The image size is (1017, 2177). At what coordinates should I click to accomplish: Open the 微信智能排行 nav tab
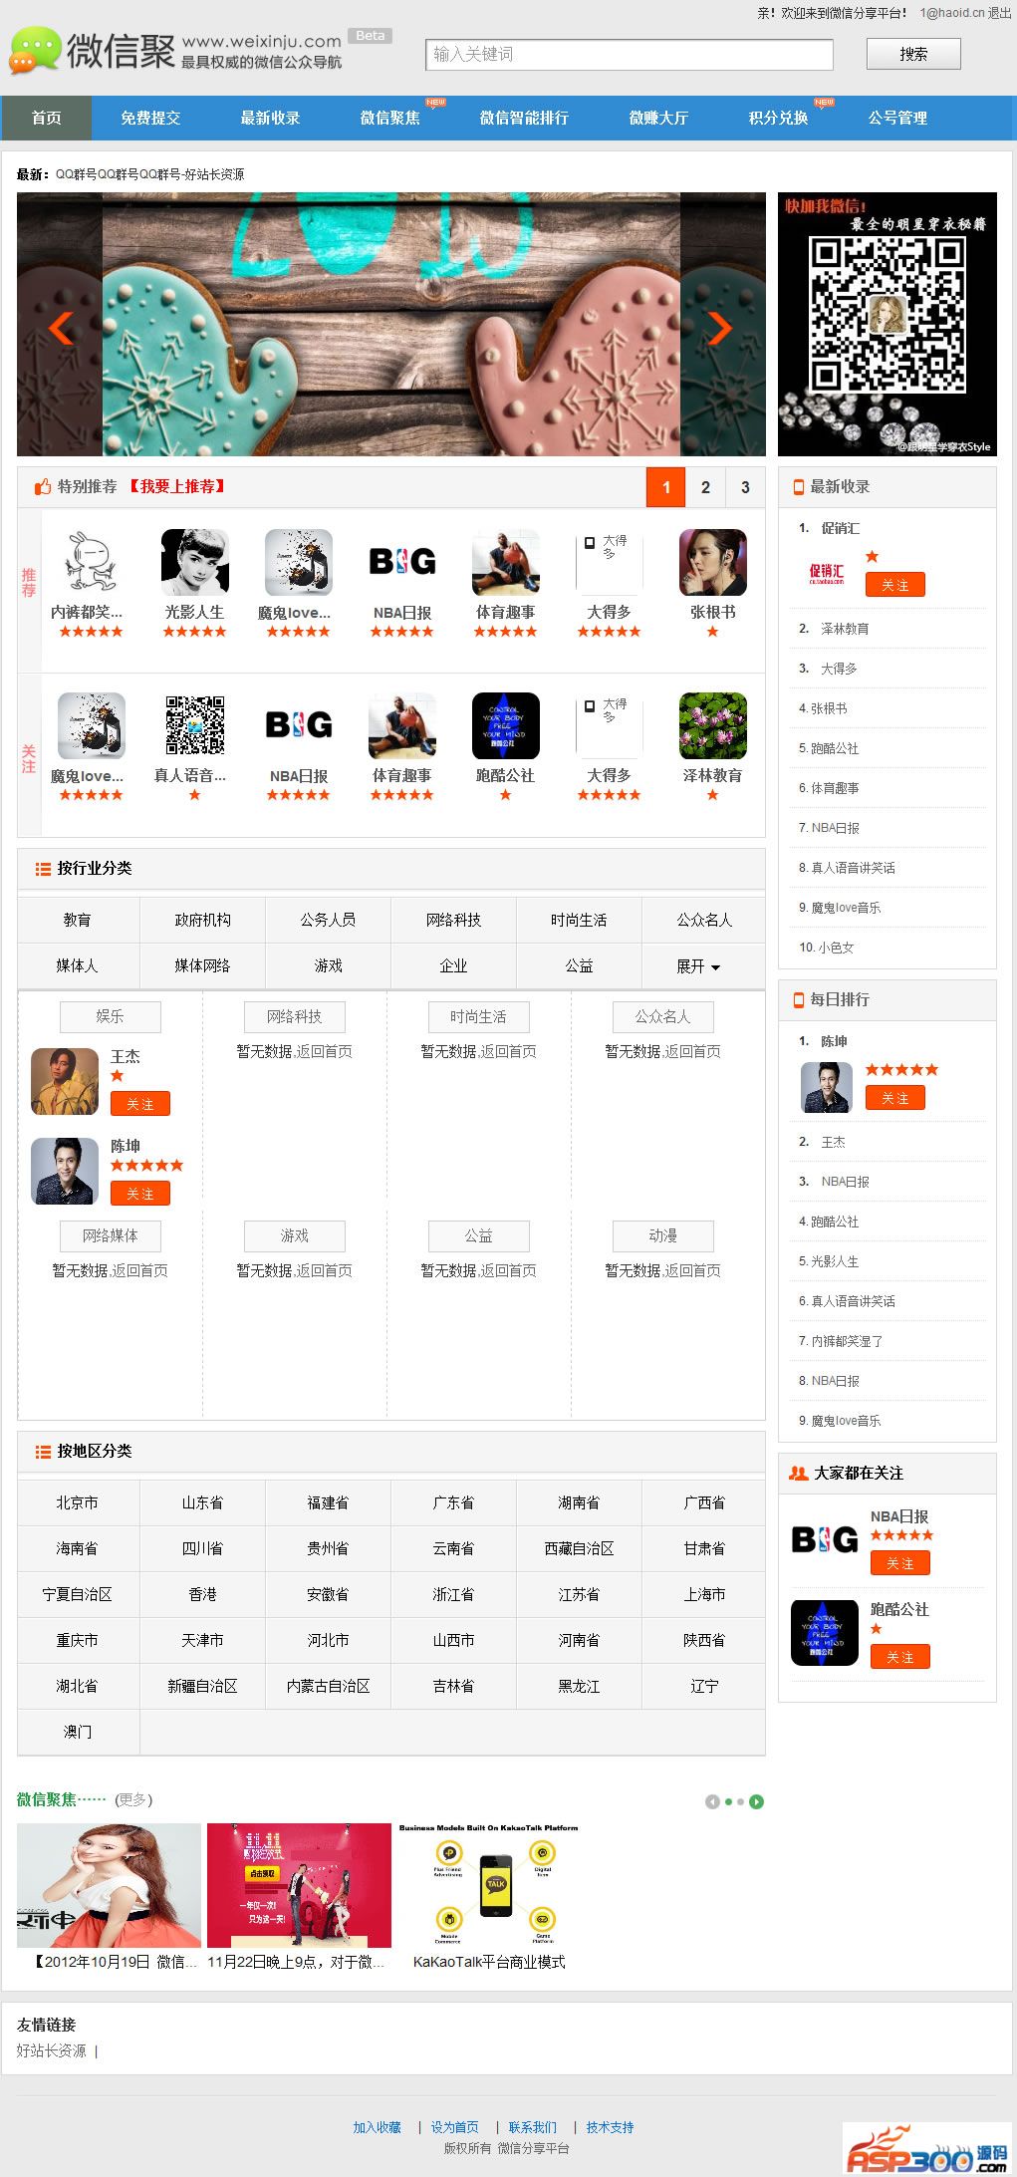pyautogui.click(x=524, y=118)
